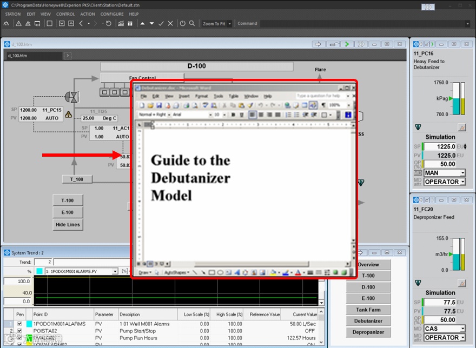Open the group display icon next to trend
This screenshot has width=476, height=348.
[x=130, y=23]
